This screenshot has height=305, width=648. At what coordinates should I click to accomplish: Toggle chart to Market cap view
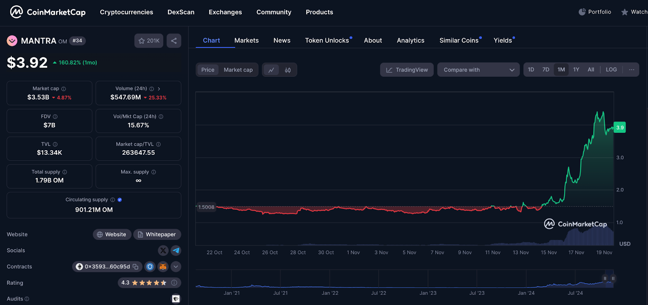click(x=238, y=70)
